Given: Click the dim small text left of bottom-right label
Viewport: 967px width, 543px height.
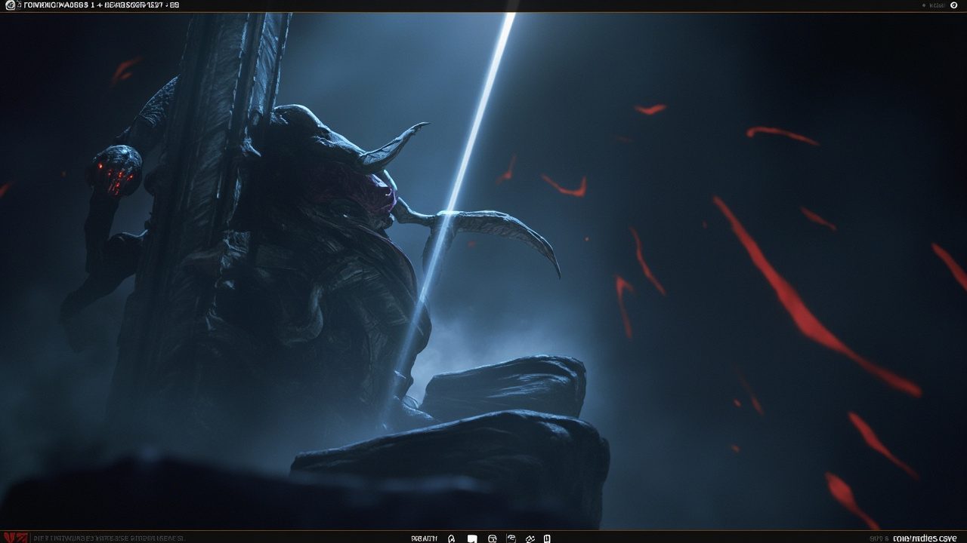Looking at the screenshot, I should coord(879,538).
